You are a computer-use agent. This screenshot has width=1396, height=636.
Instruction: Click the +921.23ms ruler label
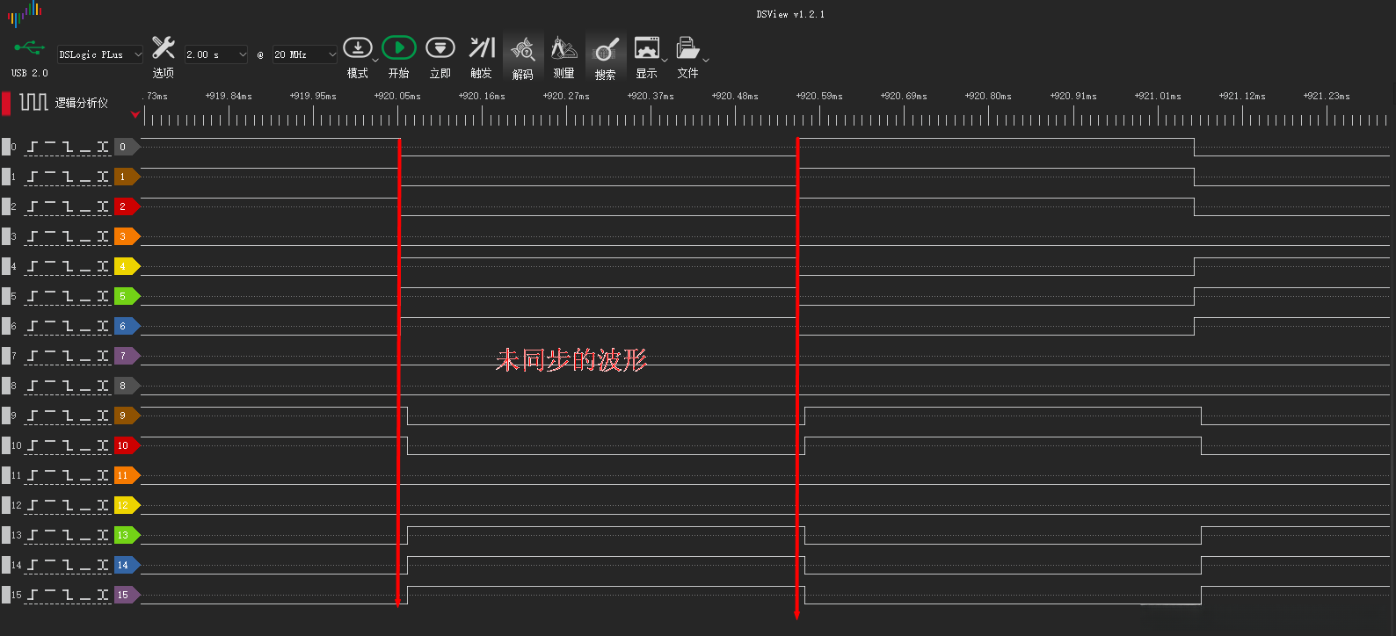[1327, 96]
